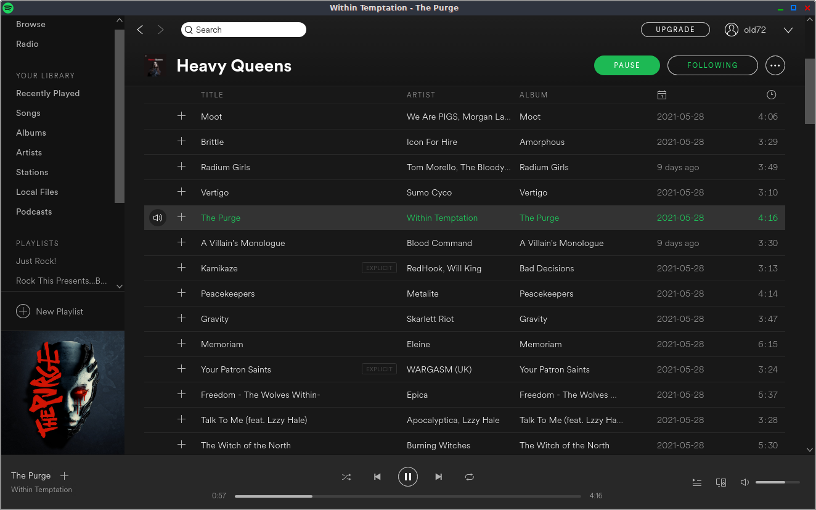816x510 pixels.
Task: Open Podcasts in the sidebar
Action: coord(34,212)
